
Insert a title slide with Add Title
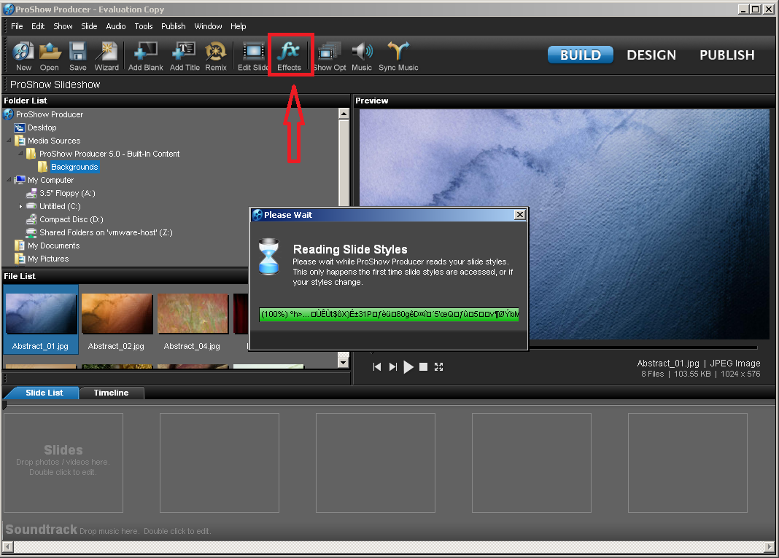185,56
